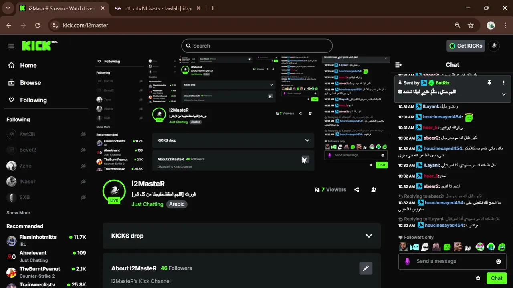Insert the white sunglasses character emote
This screenshot has width=513, height=288.
coord(425,247)
